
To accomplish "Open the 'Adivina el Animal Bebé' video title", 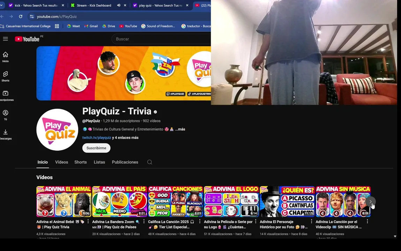I will pos(60,224).
